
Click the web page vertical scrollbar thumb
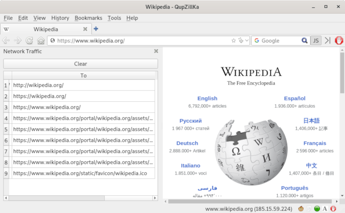pos(342,72)
